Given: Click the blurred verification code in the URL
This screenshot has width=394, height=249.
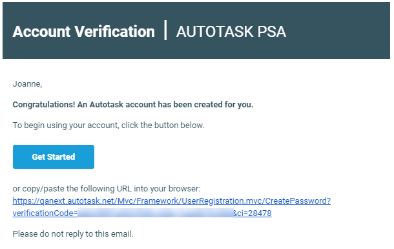Looking at the screenshot, I should 156,213.
